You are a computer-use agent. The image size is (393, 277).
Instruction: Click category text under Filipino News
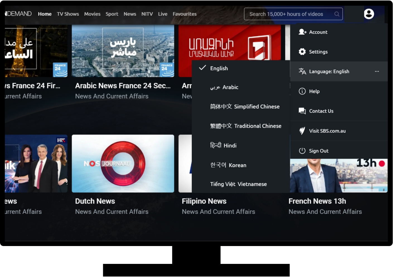point(218,212)
